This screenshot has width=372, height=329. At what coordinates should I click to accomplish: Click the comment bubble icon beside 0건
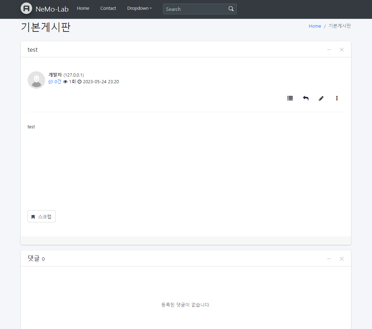click(x=51, y=82)
